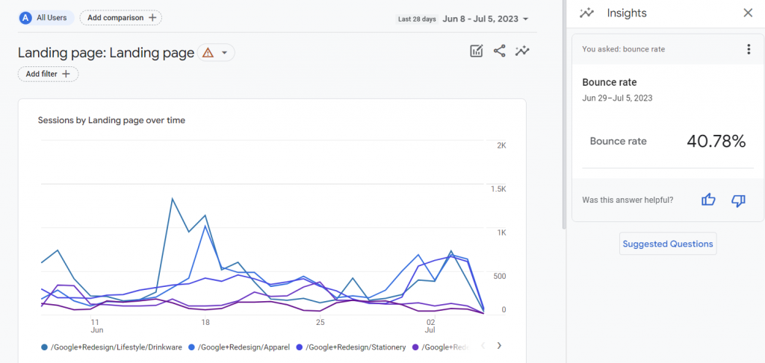Expand the report status dropdown arrow beside title
This screenshot has width=765, height=363.
tap(224, 52)
